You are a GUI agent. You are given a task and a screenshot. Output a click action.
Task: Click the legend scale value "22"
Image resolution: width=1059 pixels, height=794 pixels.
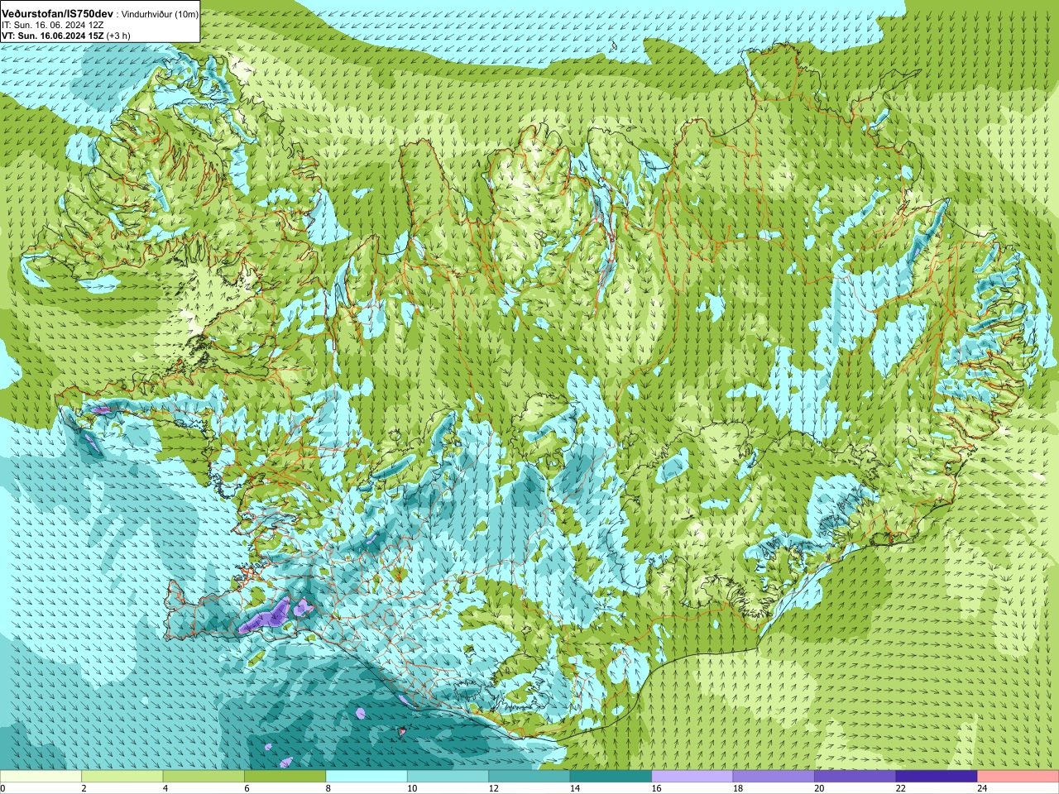point(901,788)
